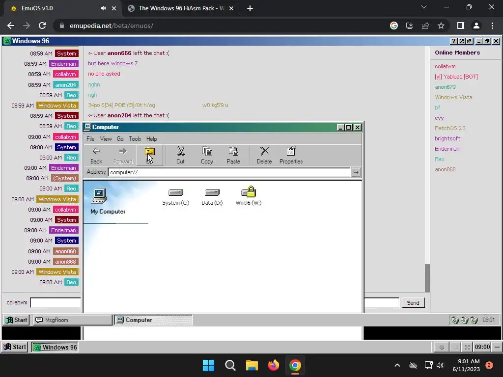Open the File menu in Computer window
The width and height of the screenshot is (503, 377).
[x=90, y=139]
